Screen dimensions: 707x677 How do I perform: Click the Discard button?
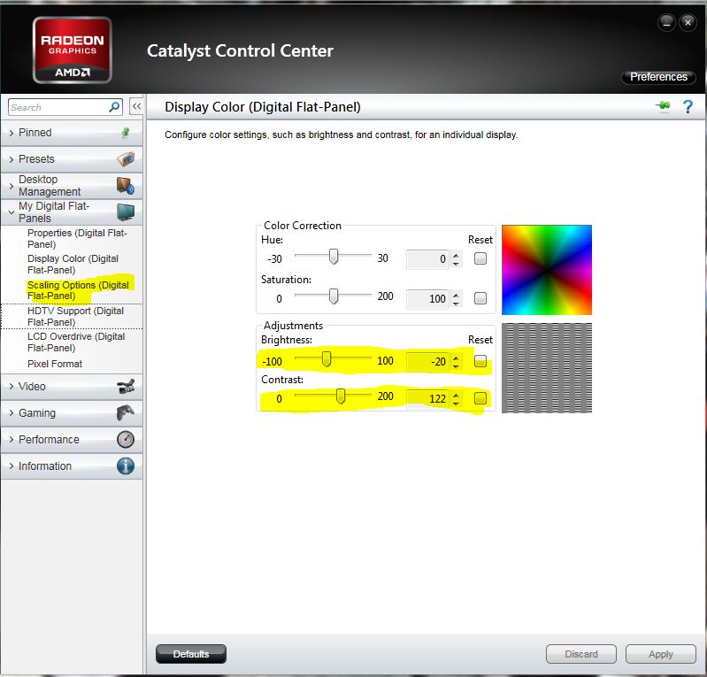point(580,654)
